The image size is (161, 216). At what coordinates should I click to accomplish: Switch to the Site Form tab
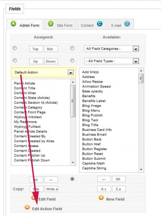pos(60,24)
